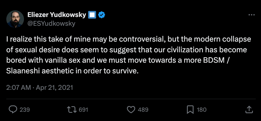Screen dimensions: 261x121
Task: Click the Eliezer Yudkowsky display name
Action: pos(56,15)
